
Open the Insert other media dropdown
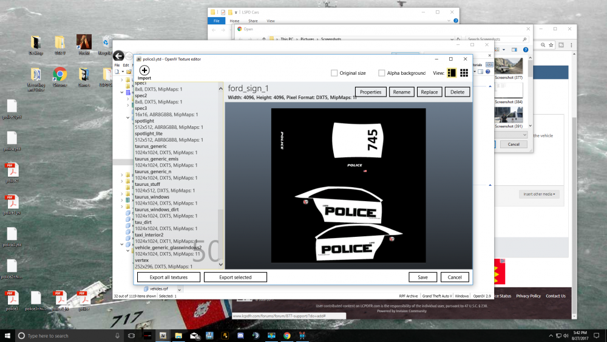point(539,194)
